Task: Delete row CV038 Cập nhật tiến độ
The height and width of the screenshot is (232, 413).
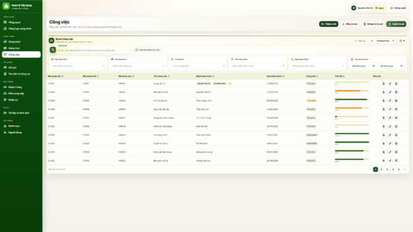Action: tap(396, 109)
